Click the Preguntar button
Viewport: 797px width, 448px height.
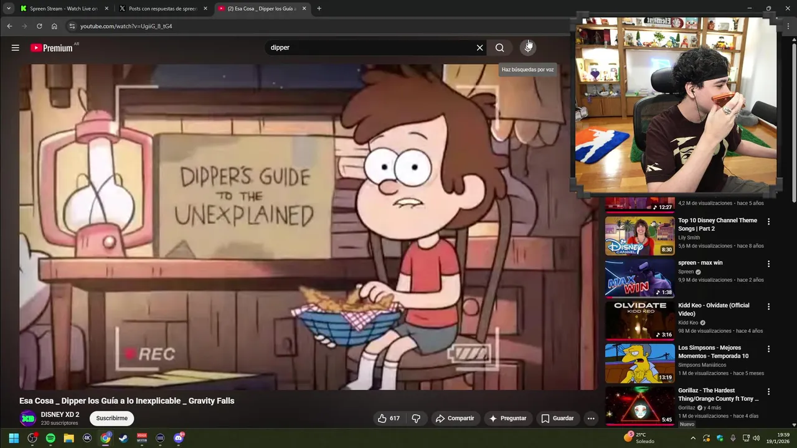[508, 418]
